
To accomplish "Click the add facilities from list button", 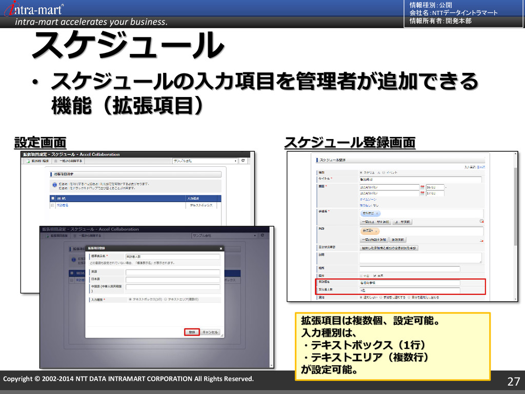I will coord(374,240).
